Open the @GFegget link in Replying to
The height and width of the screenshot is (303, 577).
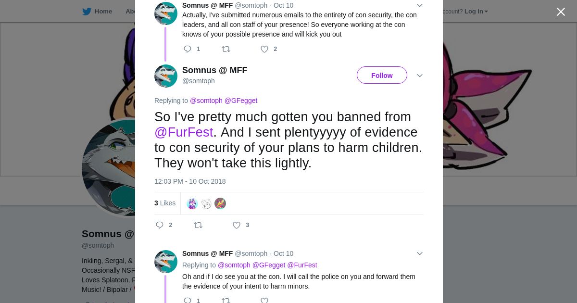click(x=241, y=101)
